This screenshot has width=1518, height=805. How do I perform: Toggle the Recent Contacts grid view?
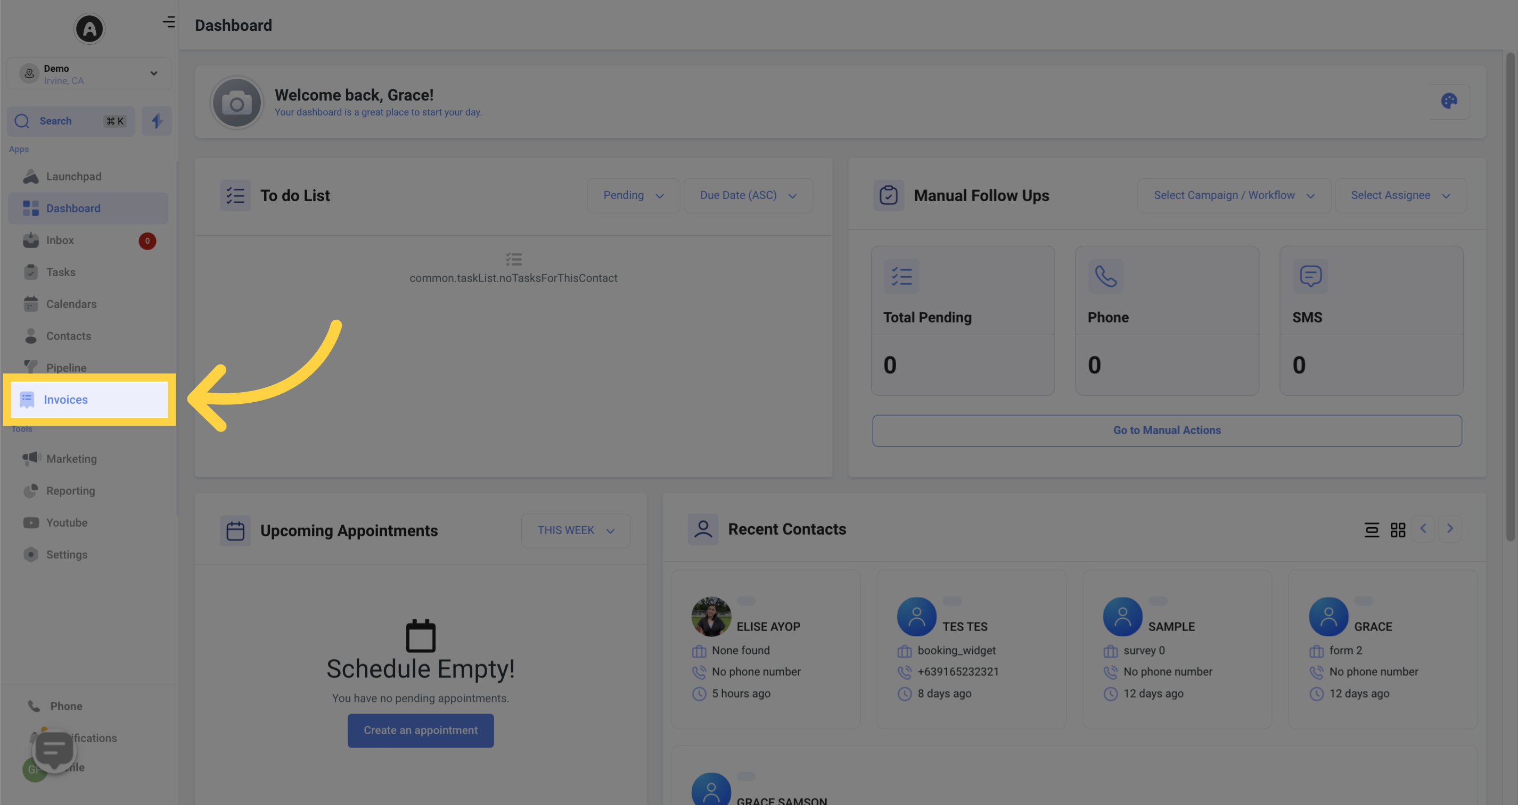[x=1398, y=529]
